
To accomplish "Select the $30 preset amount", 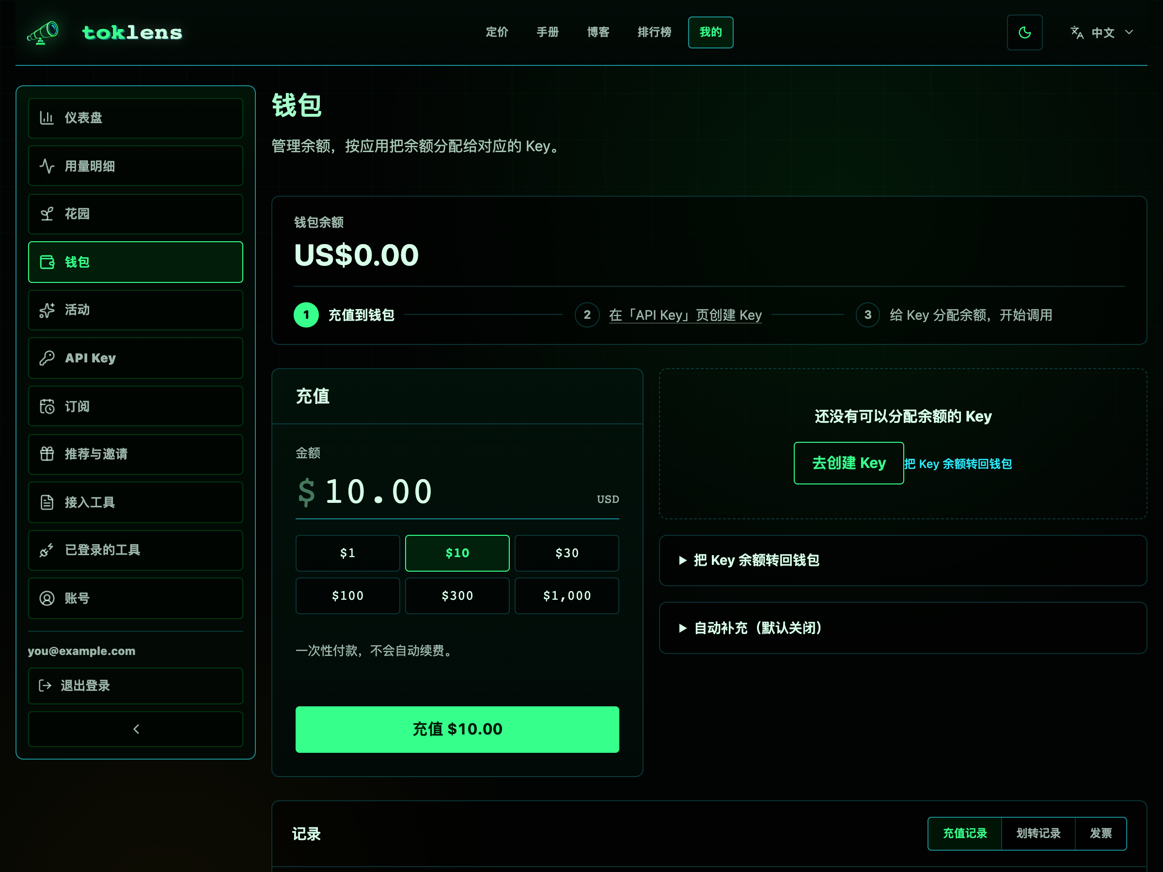I will 567,553.
